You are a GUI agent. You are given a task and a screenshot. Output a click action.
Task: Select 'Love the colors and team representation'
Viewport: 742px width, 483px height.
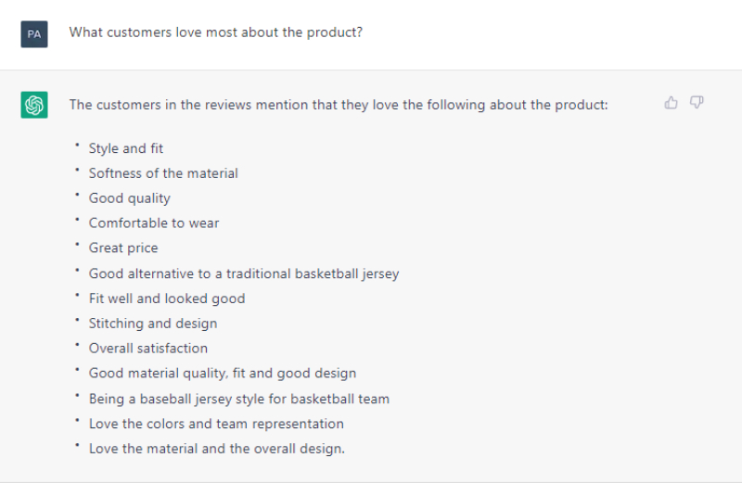[216, 424]
